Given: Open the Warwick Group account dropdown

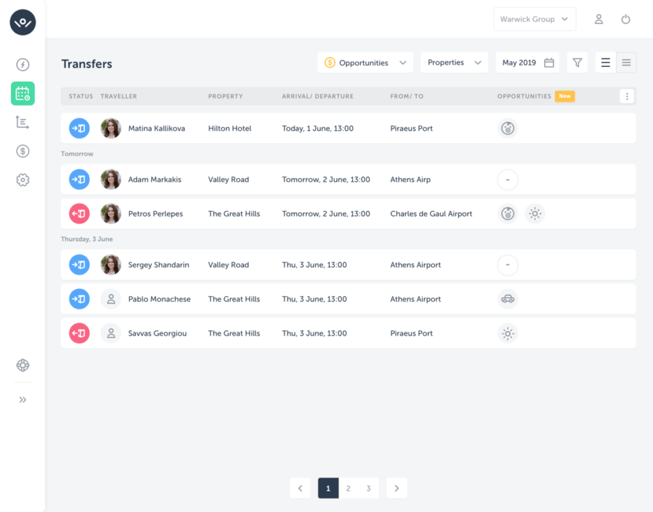Looking at the screenshot, I should pyautogui.click(x=534, y=19).
